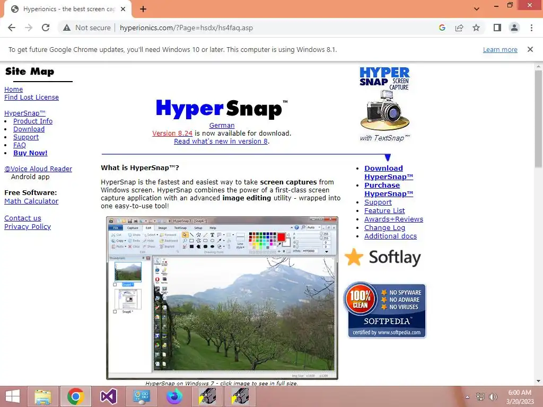The image size is (543, 407).
Task: Click the HyperSnap camera logo image
Action: click(385, 104)
